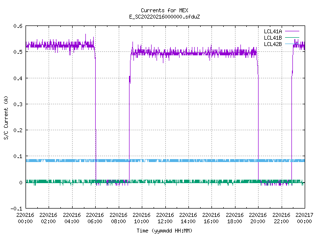
Task: Click the x-axis tick '220216 20:00'
Action: 258,218
